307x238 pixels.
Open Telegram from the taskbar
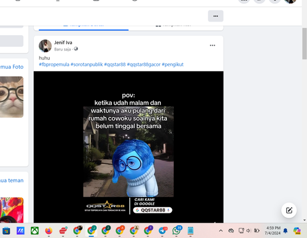tap(163, 231)
